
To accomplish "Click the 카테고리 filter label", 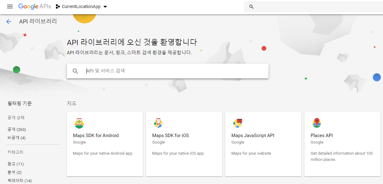I will coord(15,152).
